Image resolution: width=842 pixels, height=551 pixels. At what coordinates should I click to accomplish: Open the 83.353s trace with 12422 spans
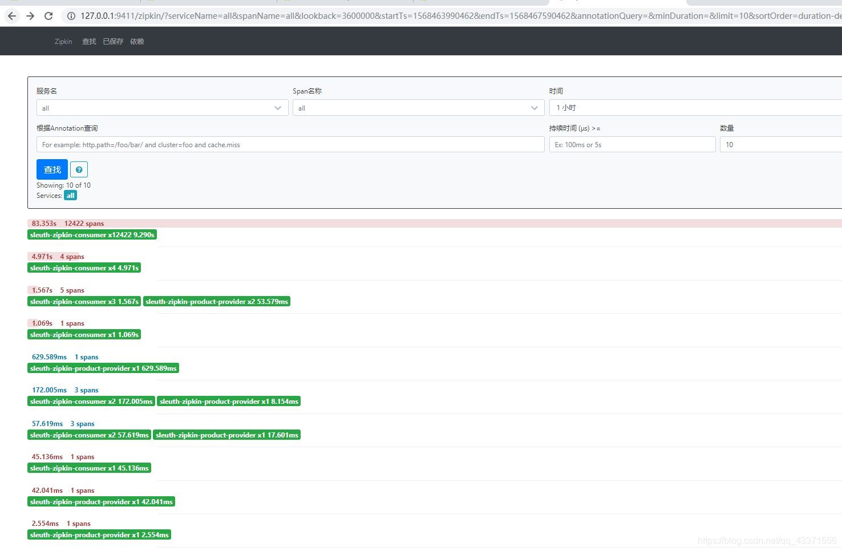(435, 224)
